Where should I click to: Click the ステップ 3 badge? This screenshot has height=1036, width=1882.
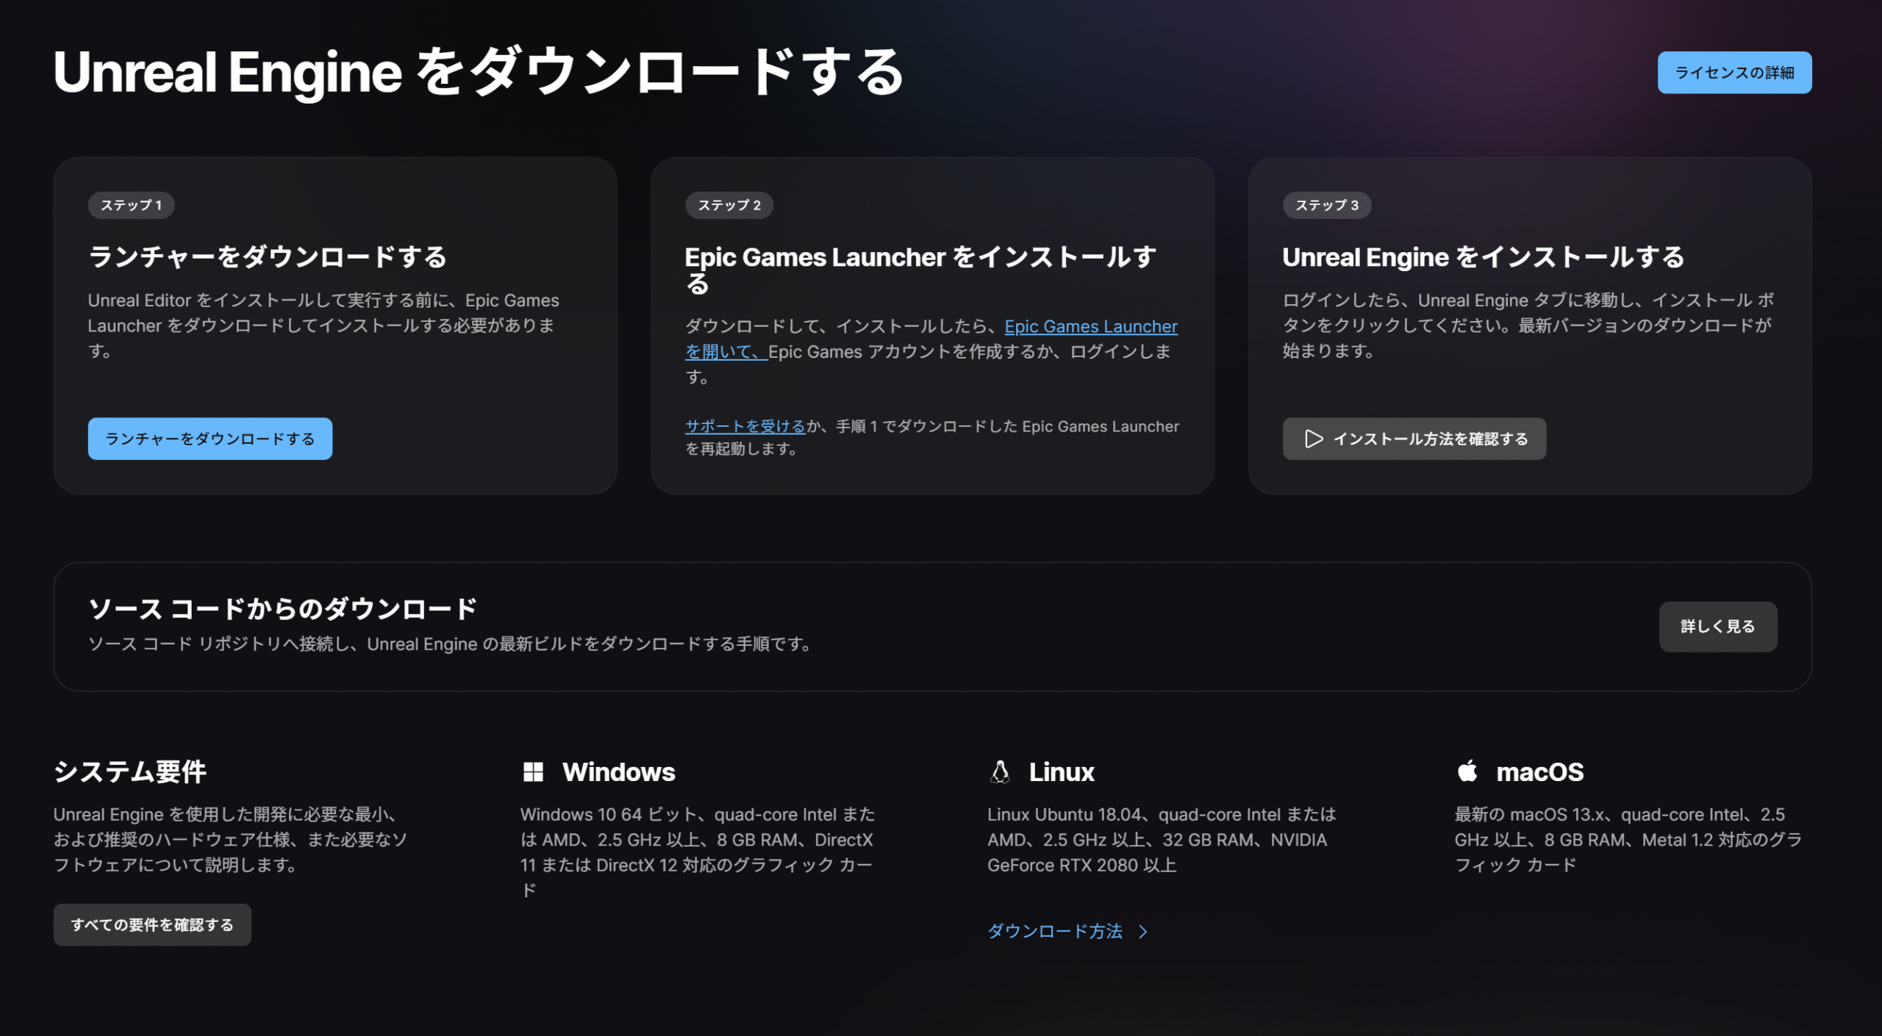(x=1327, y=205)
